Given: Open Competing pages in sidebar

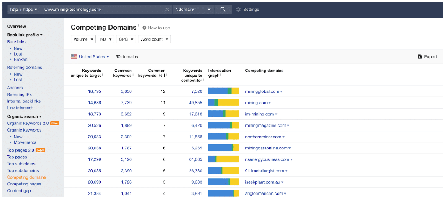Looking at the screenshot, I should (x=24, y=184).
